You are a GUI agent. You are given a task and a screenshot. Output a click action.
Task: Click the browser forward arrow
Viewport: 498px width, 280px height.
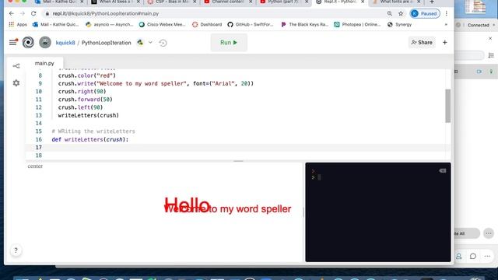pyautogui.click(x=23, y=13)
